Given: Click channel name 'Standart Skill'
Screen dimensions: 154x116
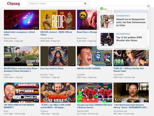Looking at the screenshot, I should (83, 111).
